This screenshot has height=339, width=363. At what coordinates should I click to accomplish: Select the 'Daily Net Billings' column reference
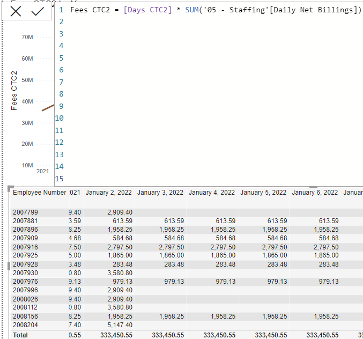pyautogui.click(x=313, y=10)
